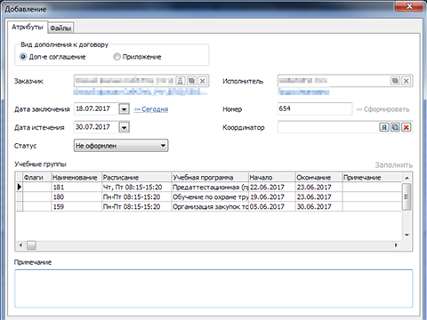Open the blurred link under Исполнитель
The image size is (427, 320).
click(x=303, y=92)
